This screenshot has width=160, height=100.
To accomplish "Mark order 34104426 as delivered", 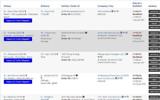I will [x=154, y=41].
